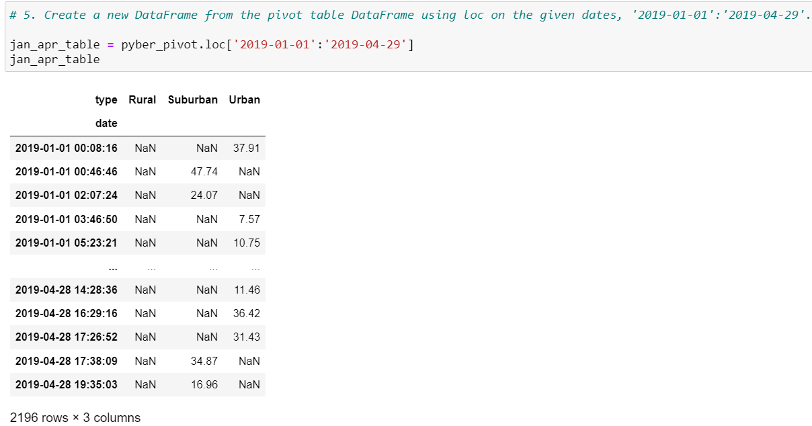Click the 'type' columns label
812x426 pixels.
[x=106, y=99]
